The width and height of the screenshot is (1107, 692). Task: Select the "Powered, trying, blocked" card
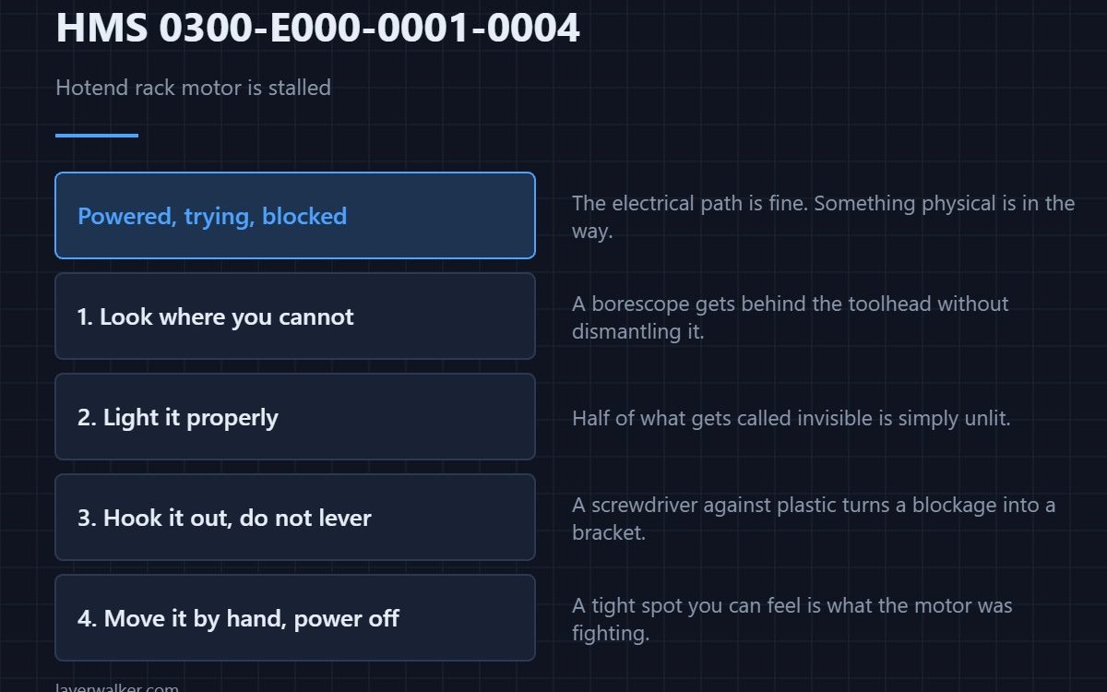pyautogui.click(x=295, y=215)
